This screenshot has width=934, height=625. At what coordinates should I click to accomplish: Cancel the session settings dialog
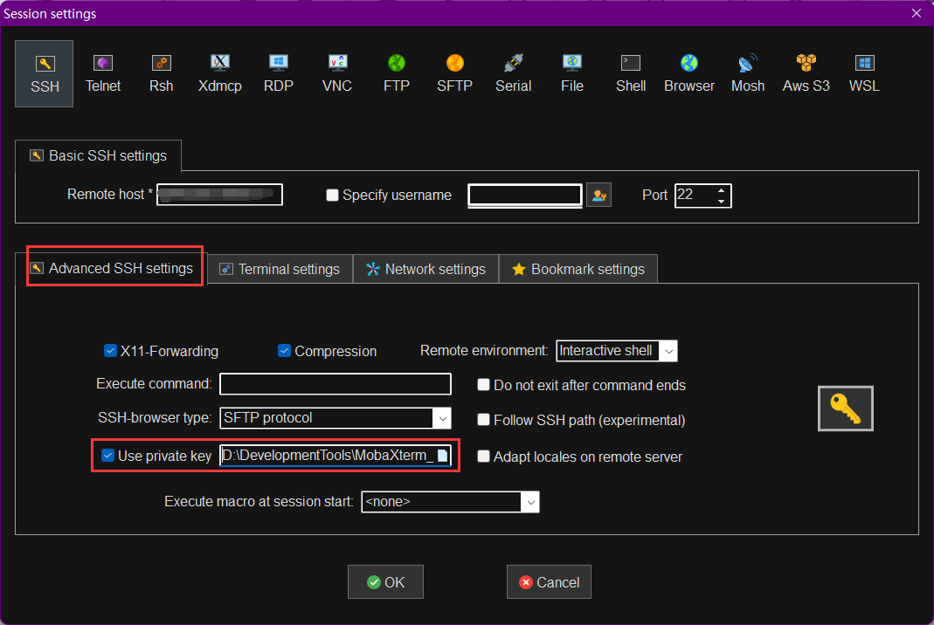pos(549,582)
